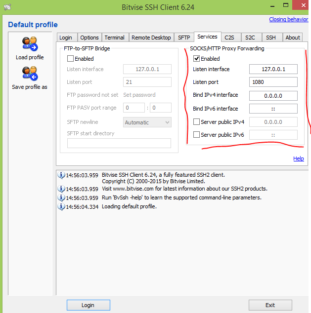Click the proxy Listen interface field 127.0.0.1
311x313 pixels.
tap(273, 69)
